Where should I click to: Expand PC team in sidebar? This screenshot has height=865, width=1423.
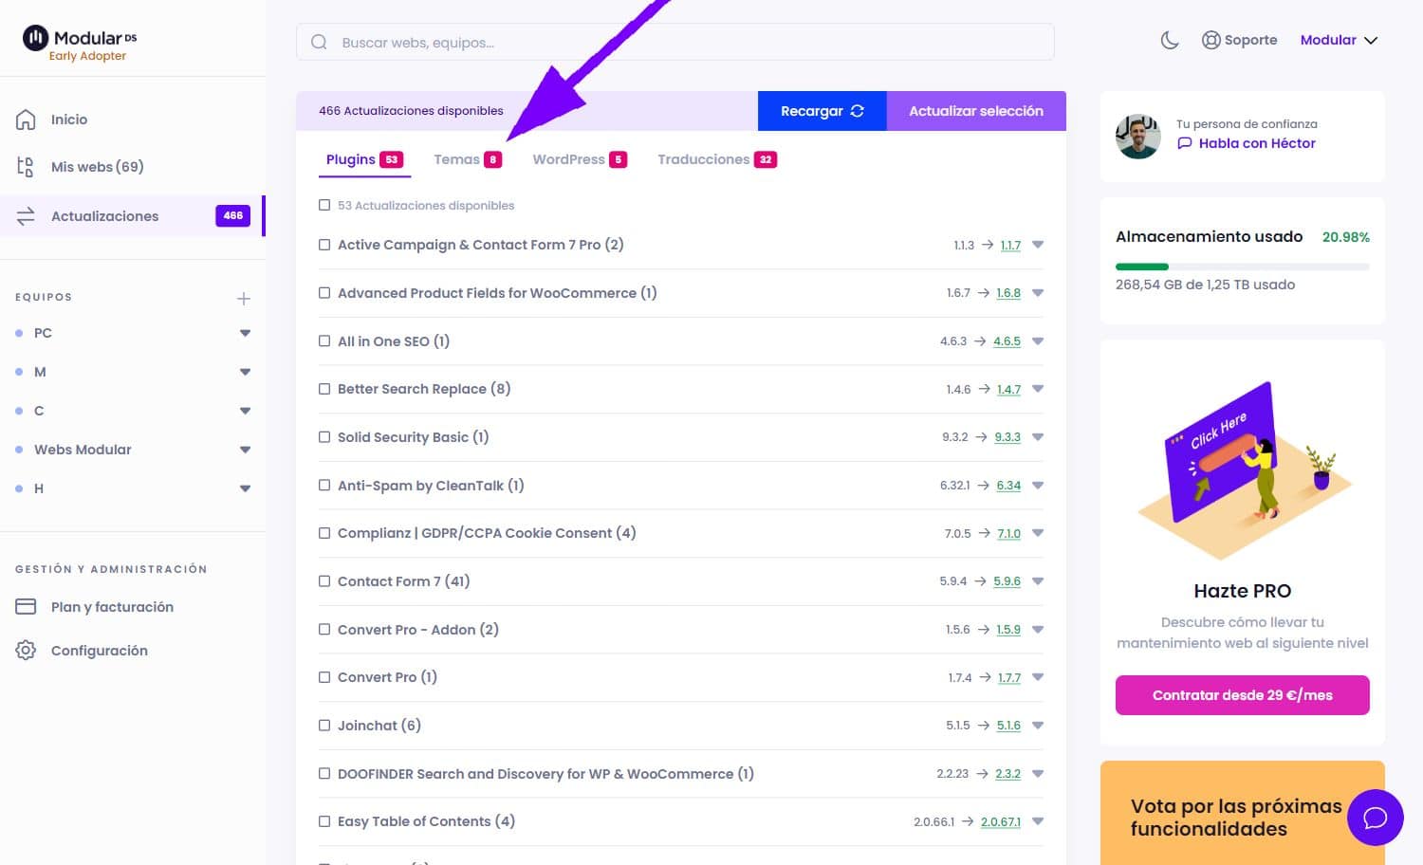[x=245, y=333]
